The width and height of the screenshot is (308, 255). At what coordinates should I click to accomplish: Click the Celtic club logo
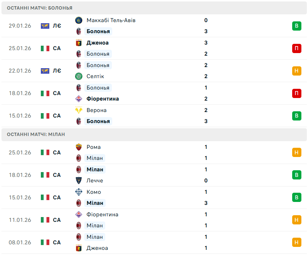tap(78, 76)
